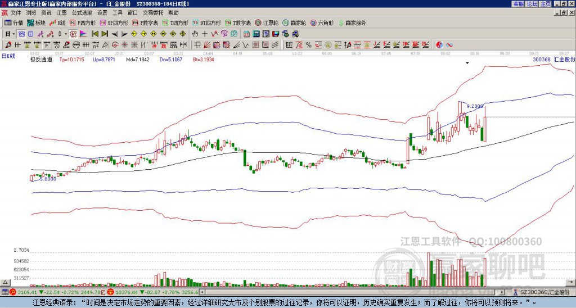Click the 主页 homepage button
The height and width of the screenshot is (308, 576).
coord(545,4)
